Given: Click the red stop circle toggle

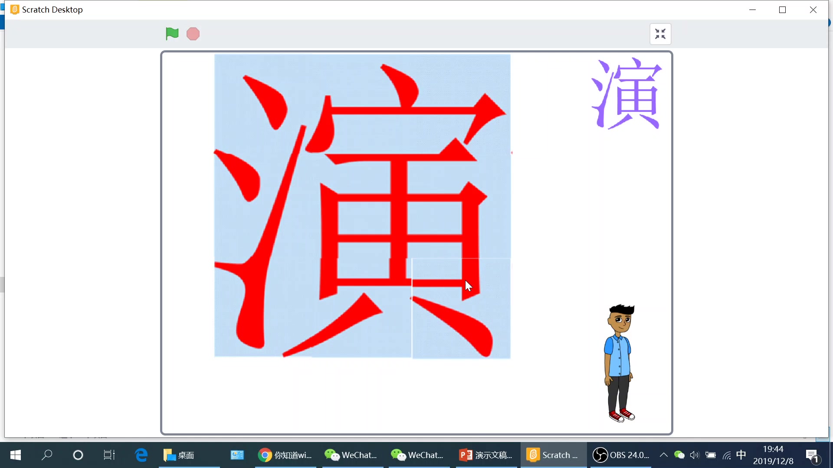Looking at the screenshot, I should (x=193, y=34).
